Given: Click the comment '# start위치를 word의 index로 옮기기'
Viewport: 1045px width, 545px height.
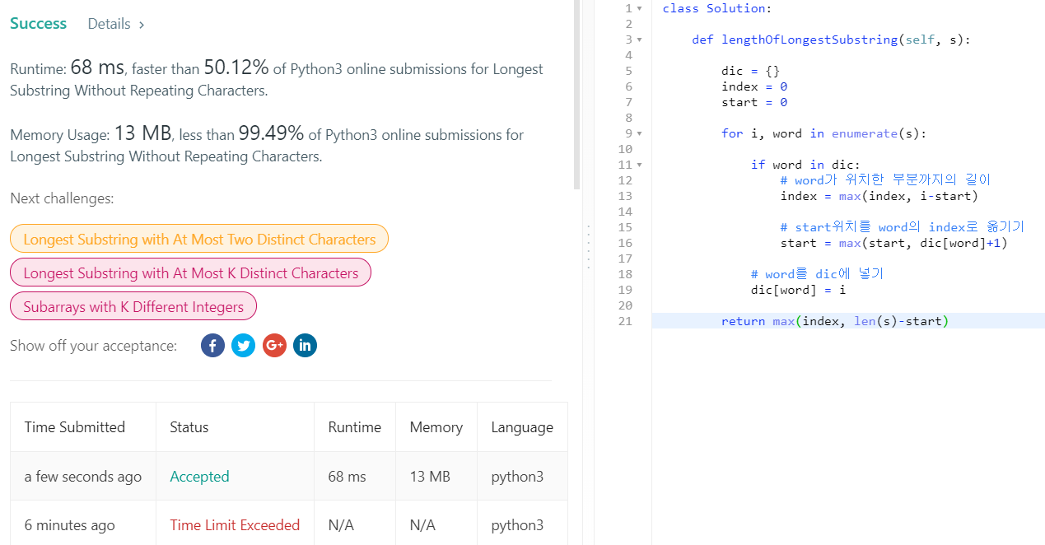Looking at the screenshot, I should [x=903, y=227].
